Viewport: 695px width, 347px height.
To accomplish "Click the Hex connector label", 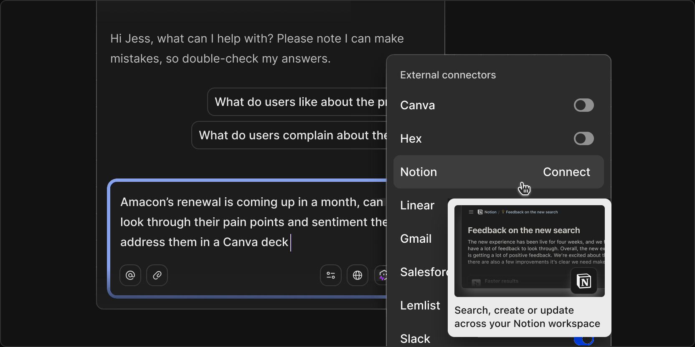I will pyautogui.click(x=411, y=138).
